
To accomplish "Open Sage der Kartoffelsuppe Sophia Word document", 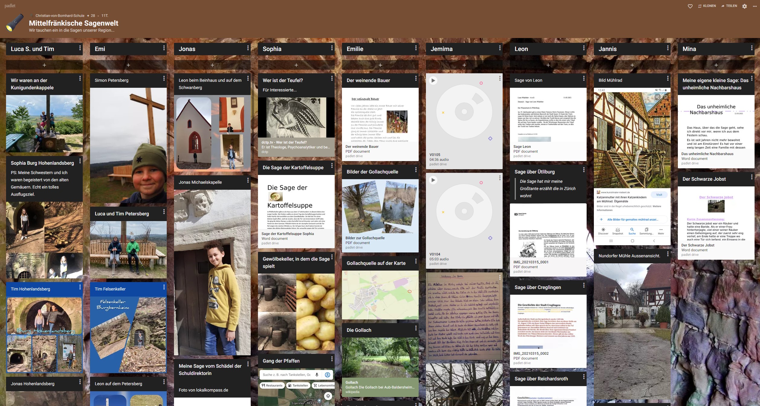I will (x=296, y=211).
